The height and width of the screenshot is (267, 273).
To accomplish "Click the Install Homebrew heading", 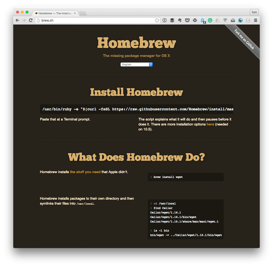I will click(136, 92).
